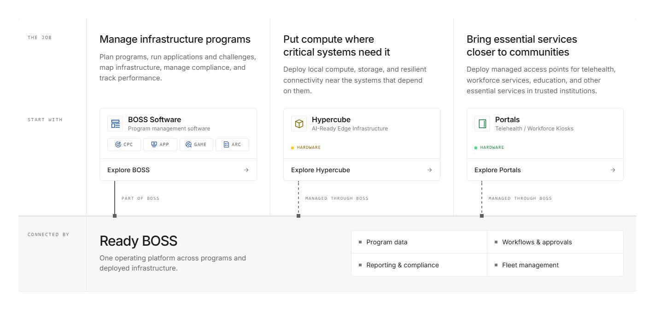
Task: Click the ARC chip document icon
Action: coord(226,145)
